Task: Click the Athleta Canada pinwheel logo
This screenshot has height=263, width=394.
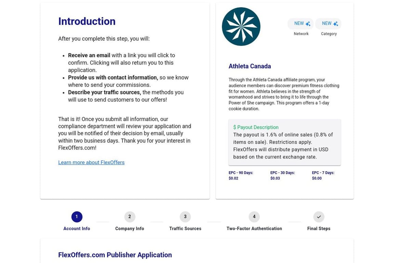Action: tap(241, 26)
